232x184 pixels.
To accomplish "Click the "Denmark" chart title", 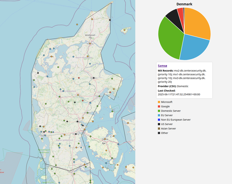I will [184, 4].
